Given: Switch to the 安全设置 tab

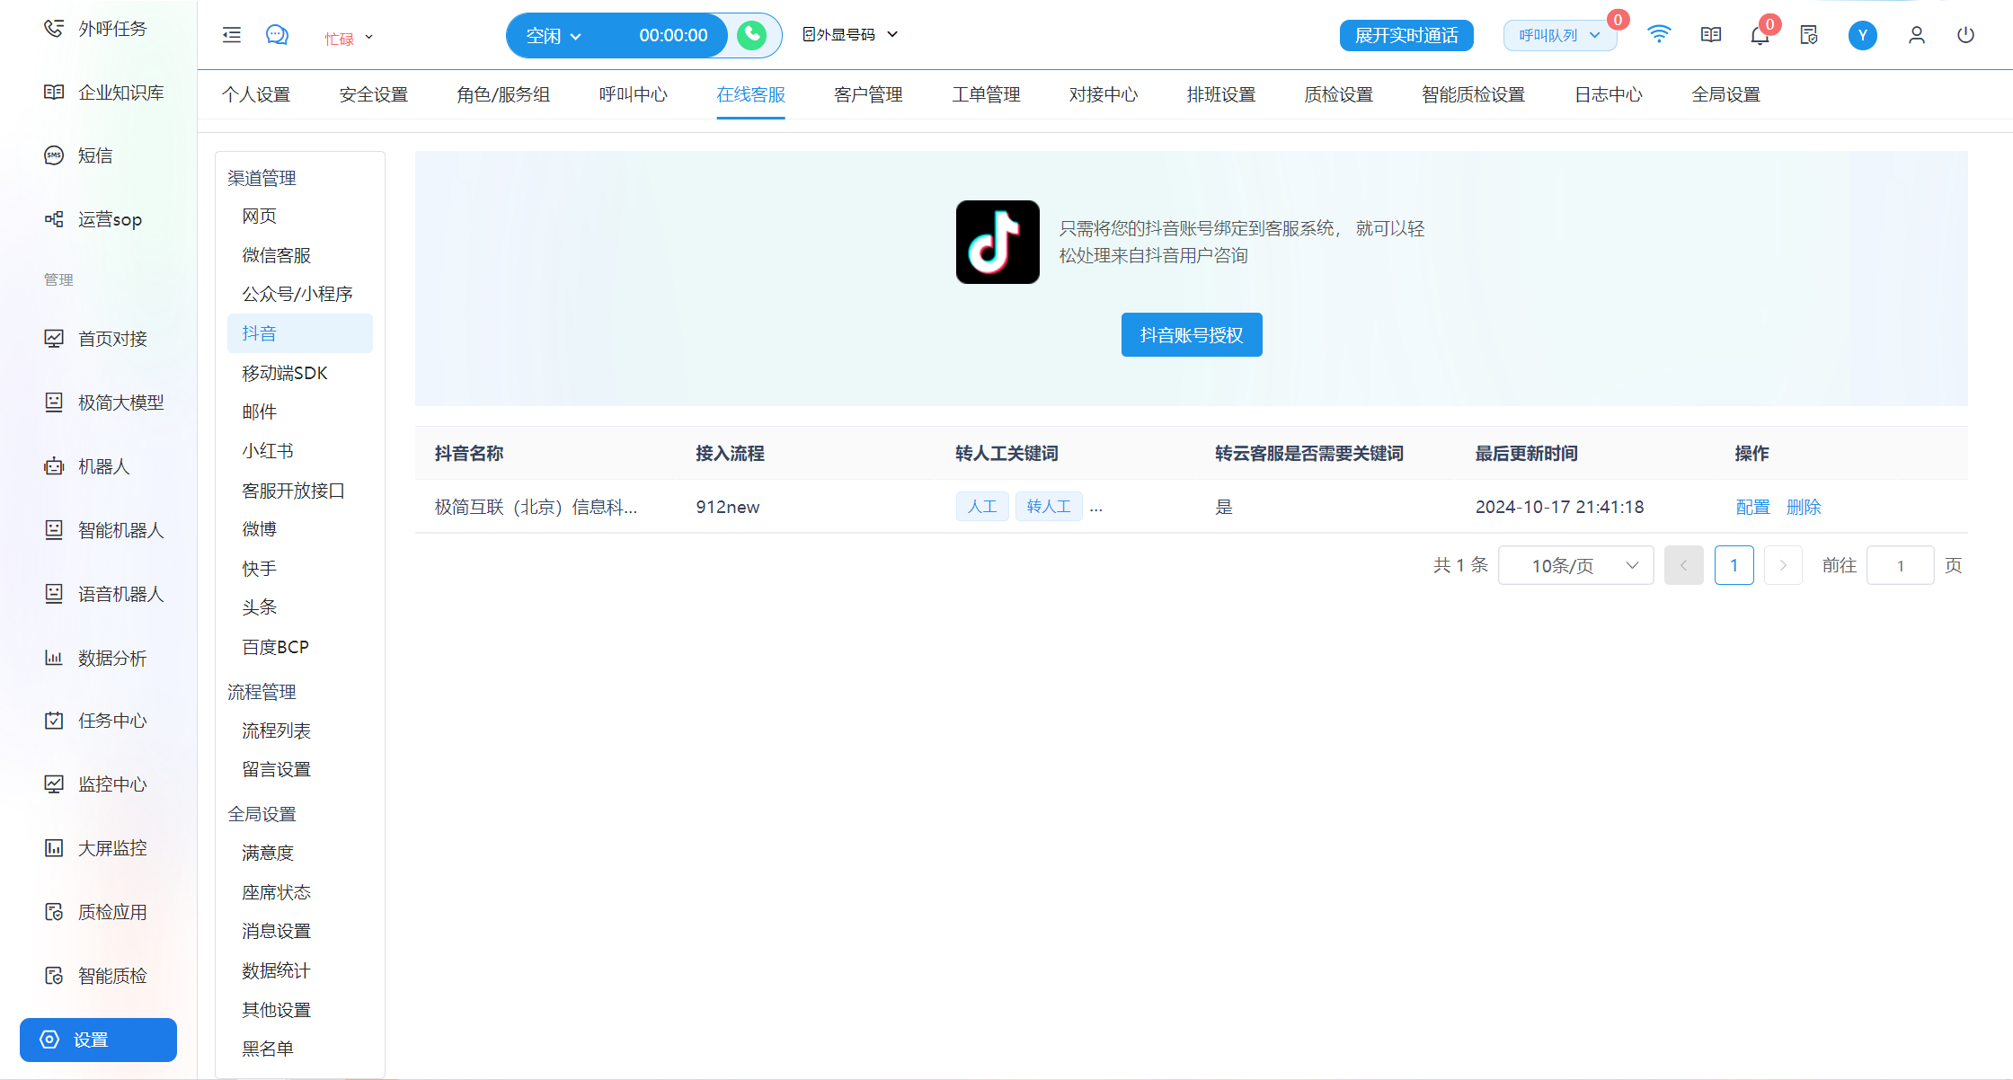Looking at the screenshot, I should (x=374, y=94).
